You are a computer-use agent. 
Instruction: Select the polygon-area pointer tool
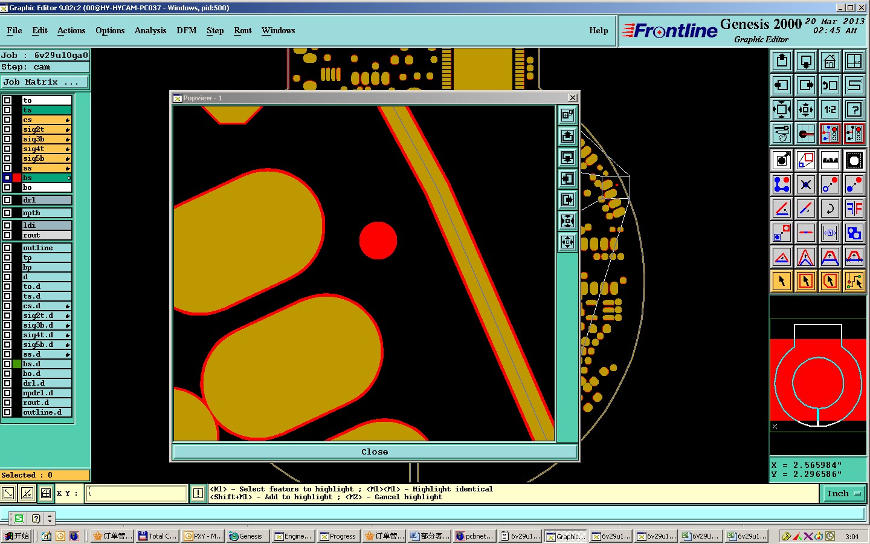(x=830, y=281)
